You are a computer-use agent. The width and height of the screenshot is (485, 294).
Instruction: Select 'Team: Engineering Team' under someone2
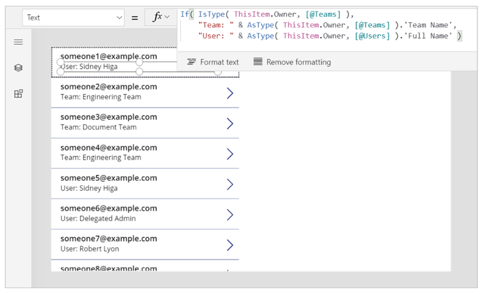coord(101,97)
